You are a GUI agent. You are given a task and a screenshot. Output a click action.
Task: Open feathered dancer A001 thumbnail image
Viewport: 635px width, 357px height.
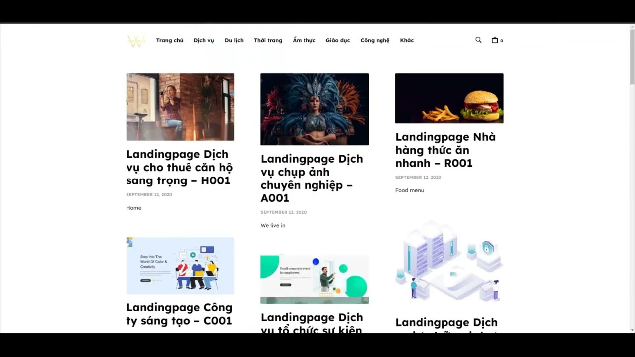[315, 109]
